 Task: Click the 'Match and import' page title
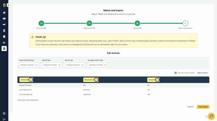tap(113, 10)
